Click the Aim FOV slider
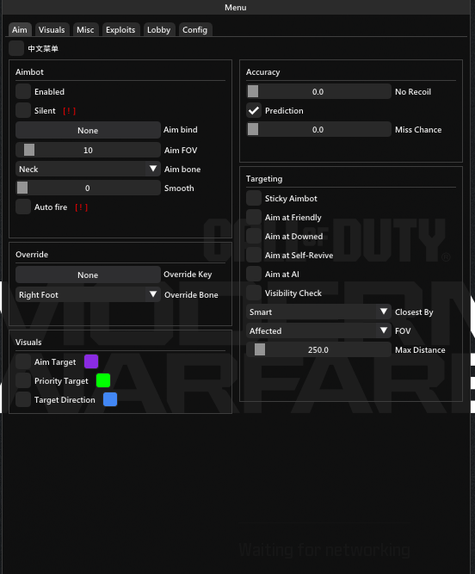This screenshot has height=574, width=475. [88, 150]
